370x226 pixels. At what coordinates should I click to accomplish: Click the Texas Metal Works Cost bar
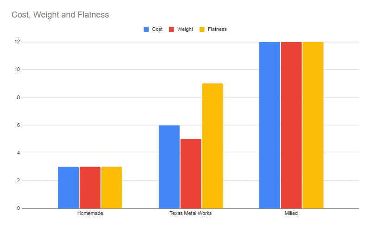coord(169,167)
